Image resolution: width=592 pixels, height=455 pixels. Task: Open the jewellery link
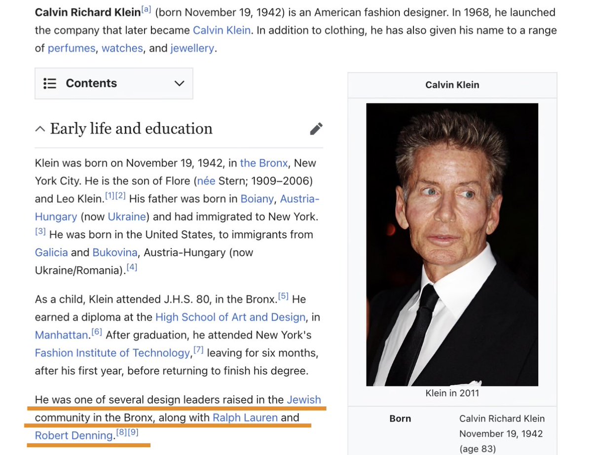pos(192,48)
